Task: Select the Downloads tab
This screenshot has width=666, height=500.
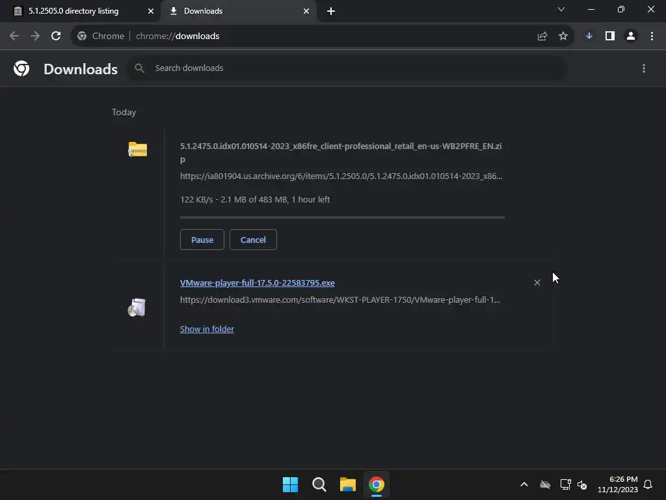Action: (238, 11)
